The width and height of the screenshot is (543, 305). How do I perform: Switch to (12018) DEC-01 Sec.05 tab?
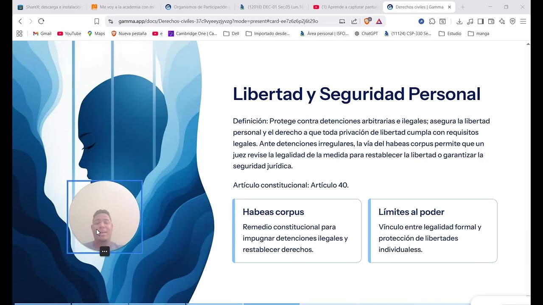click(271, 7)
